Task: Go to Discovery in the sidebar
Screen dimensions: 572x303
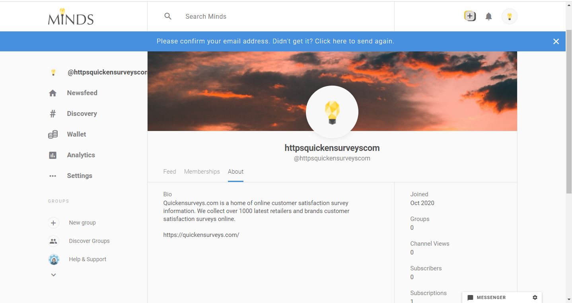Action: 82,113
